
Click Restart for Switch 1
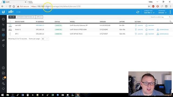pos(150,30)
